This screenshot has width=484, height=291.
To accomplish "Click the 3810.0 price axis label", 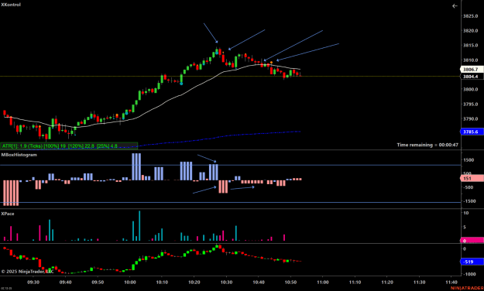I will coord(470,60).
